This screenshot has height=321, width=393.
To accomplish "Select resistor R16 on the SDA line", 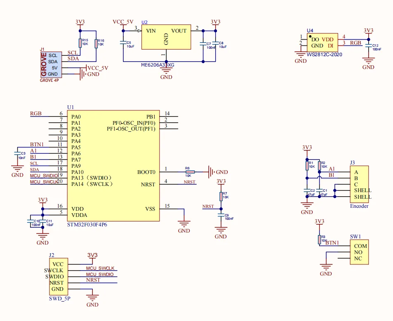I will pyautogui.click(x=96, y=43).
